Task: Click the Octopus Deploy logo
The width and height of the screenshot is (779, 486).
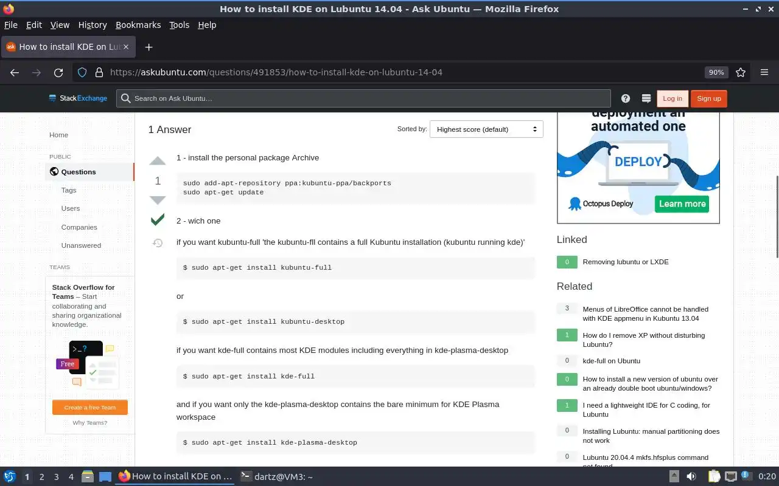Action: coord(601,204)
